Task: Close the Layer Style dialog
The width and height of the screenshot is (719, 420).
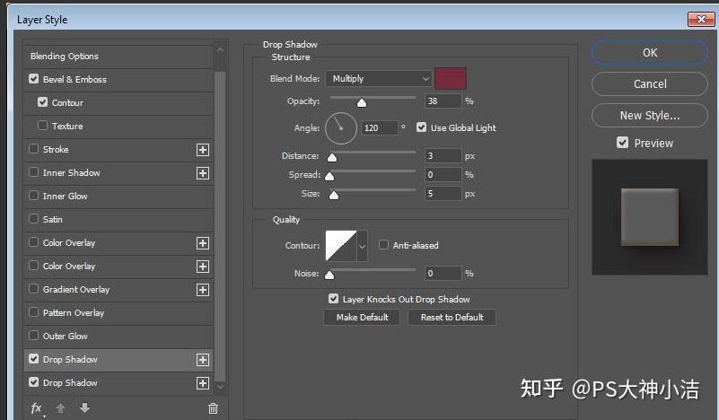Action: point(701,19)
